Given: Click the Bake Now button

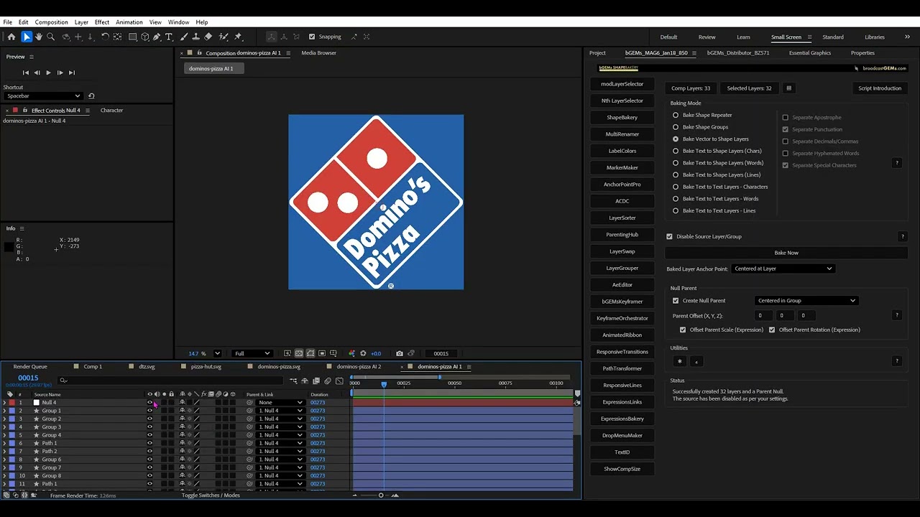Looking at the screenshot, I should [786, 253].
